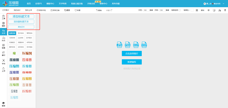Open the 形状 shapes sidebar panel

(x=3, y=39)
